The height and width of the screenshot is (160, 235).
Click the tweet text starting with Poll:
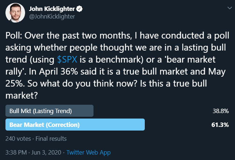click(x=117, y=65)
